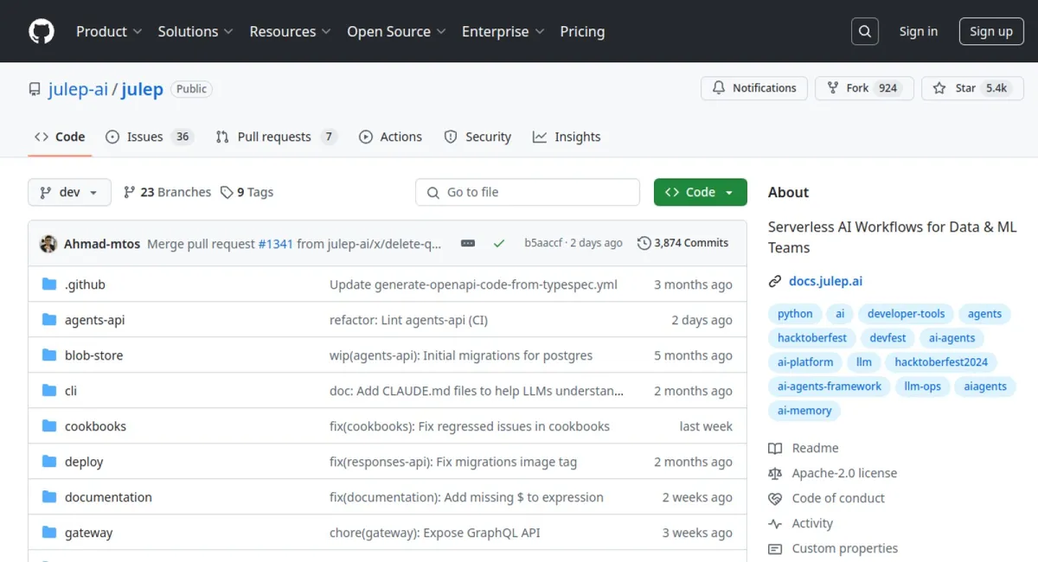Open the agents-api folder
This screenshot has width=1038, height=562.
(95, 320)
